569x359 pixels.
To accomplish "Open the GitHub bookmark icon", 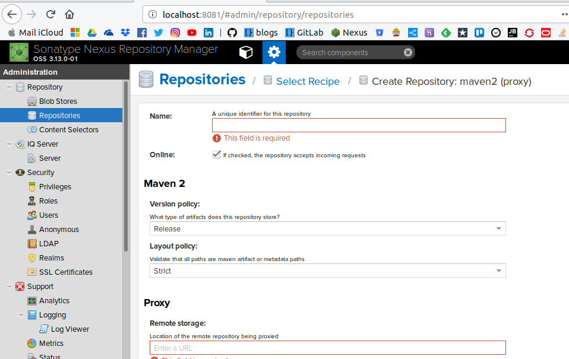I will click(232, 33).
